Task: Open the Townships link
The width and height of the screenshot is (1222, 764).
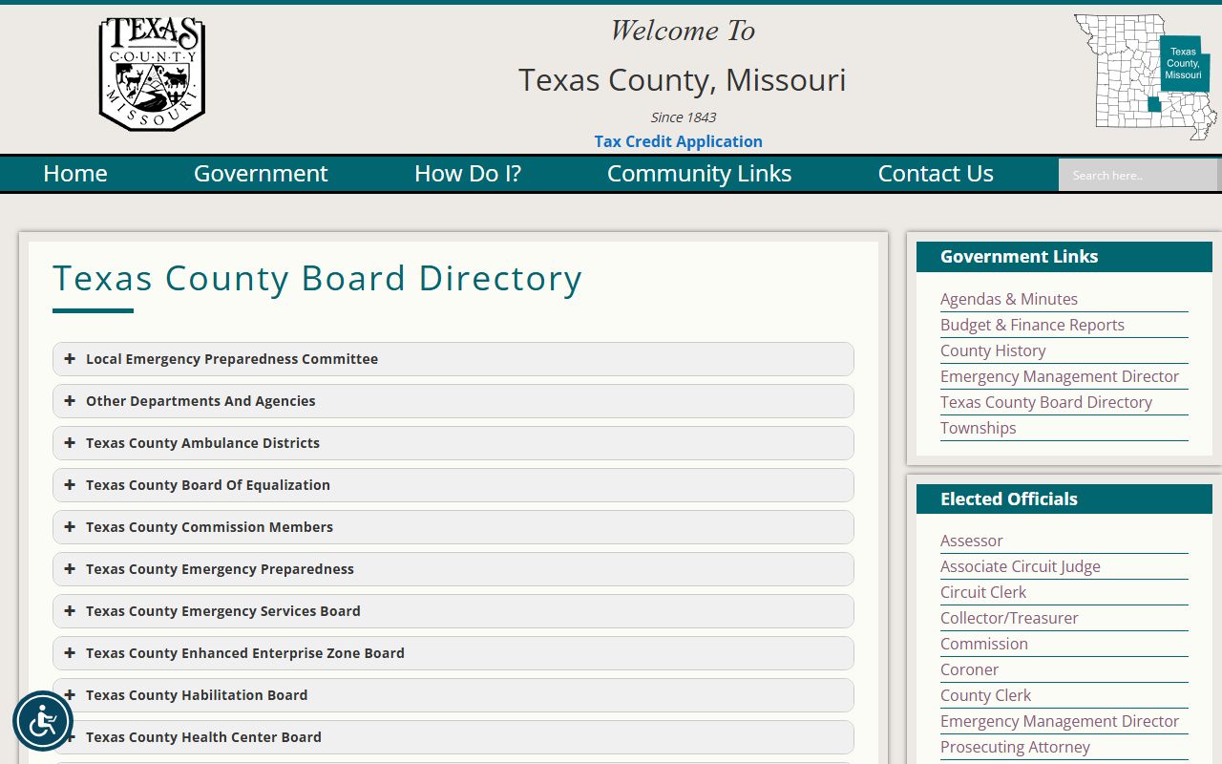Action: pos(978,428)
